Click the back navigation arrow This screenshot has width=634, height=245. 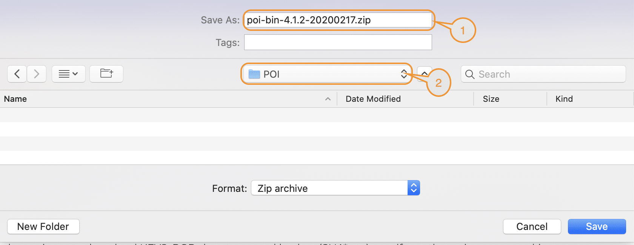pos(17,73)
